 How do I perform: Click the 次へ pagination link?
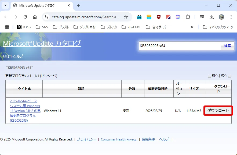tap(224, 75)
